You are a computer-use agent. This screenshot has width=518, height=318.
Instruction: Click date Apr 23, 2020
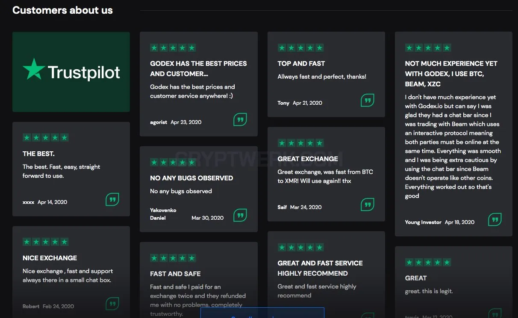[186, 122]
